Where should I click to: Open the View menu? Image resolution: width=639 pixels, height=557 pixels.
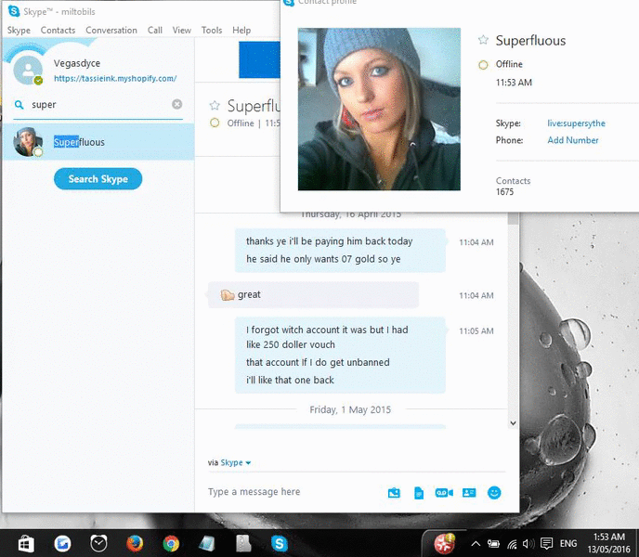(x=182, y=30)
